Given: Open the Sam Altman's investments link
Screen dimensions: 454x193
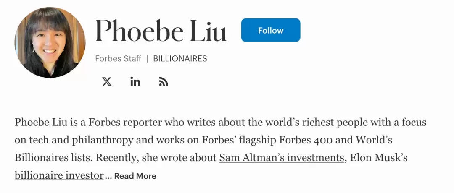Looking at the screenshot, I should point(281,158).
